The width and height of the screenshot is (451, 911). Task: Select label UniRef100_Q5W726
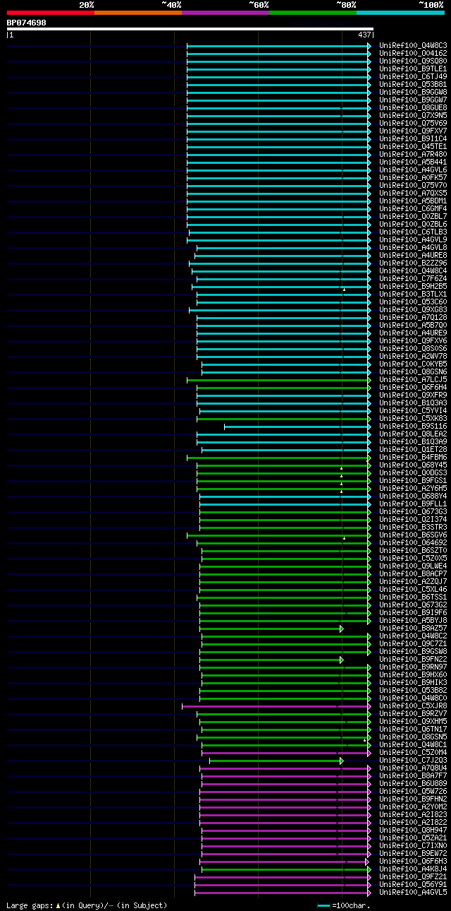point(413,791)
